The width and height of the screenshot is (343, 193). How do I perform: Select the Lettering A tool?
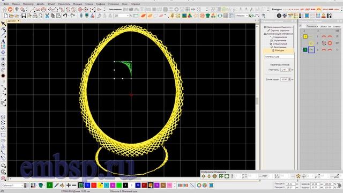[3, 41]
